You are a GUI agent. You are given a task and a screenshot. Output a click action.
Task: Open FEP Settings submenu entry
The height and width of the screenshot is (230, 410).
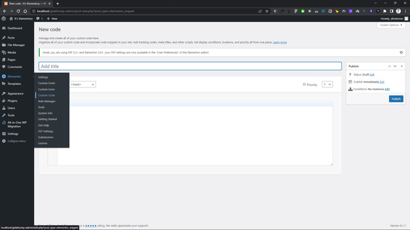click(45, 132)
